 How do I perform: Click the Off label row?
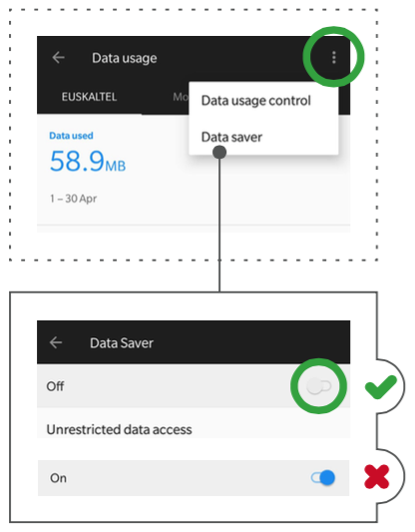coord(194,386)
